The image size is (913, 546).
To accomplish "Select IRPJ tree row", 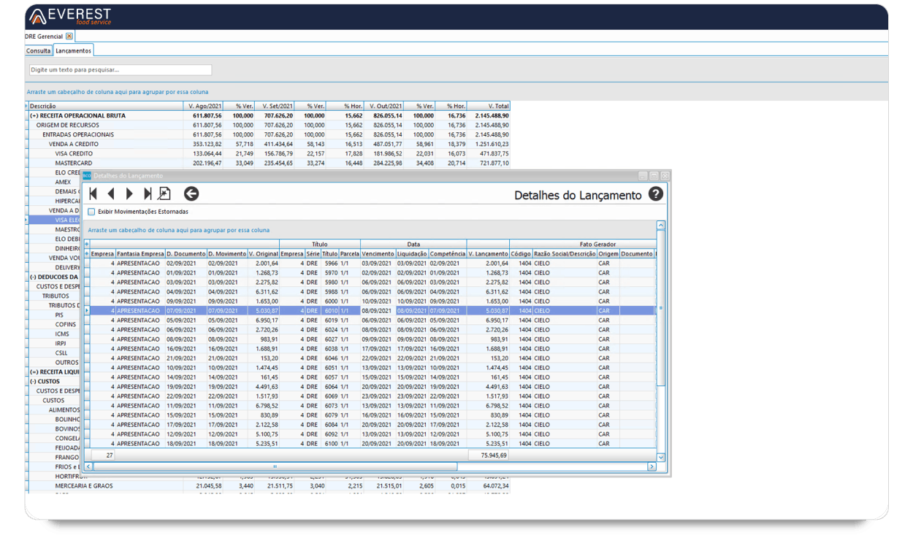I will (53, 344).
